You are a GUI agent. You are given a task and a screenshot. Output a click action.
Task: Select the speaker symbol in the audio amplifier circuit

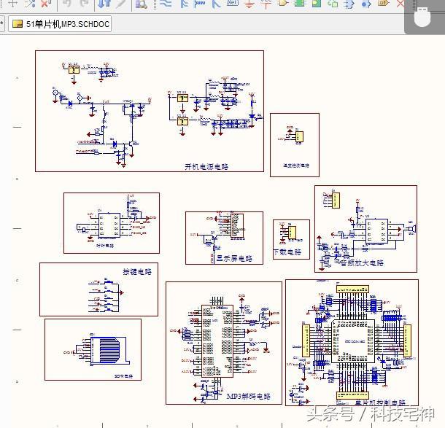(411, 229)
